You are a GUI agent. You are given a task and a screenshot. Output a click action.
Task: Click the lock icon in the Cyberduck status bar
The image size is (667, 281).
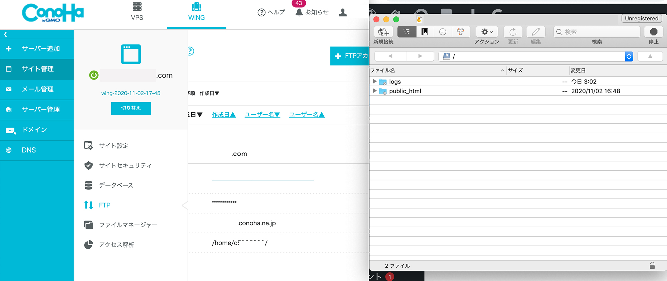coord(652,266)
